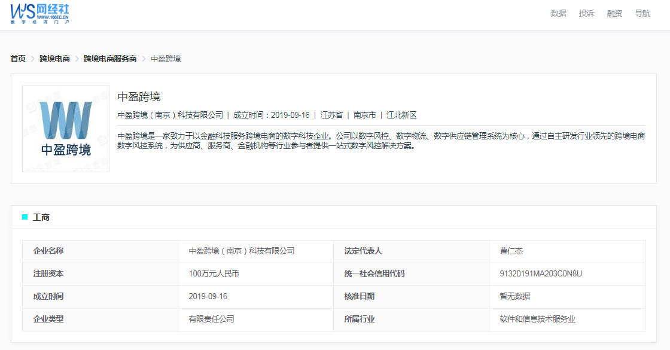The width and height of the screenshot is (670, 350).
Task: Click the 江苏省 location text
Action: [x=331, y=115]
